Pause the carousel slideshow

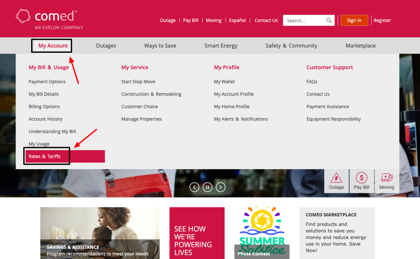207,187
